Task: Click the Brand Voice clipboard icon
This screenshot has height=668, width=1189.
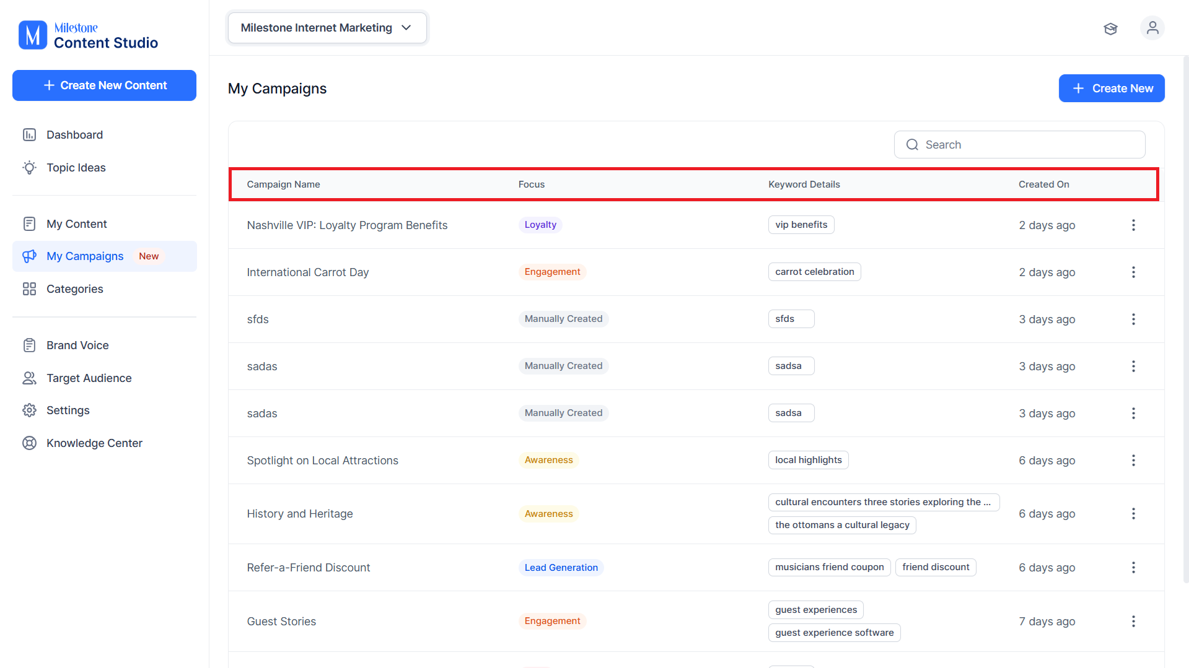Action: tap(29, 345)
